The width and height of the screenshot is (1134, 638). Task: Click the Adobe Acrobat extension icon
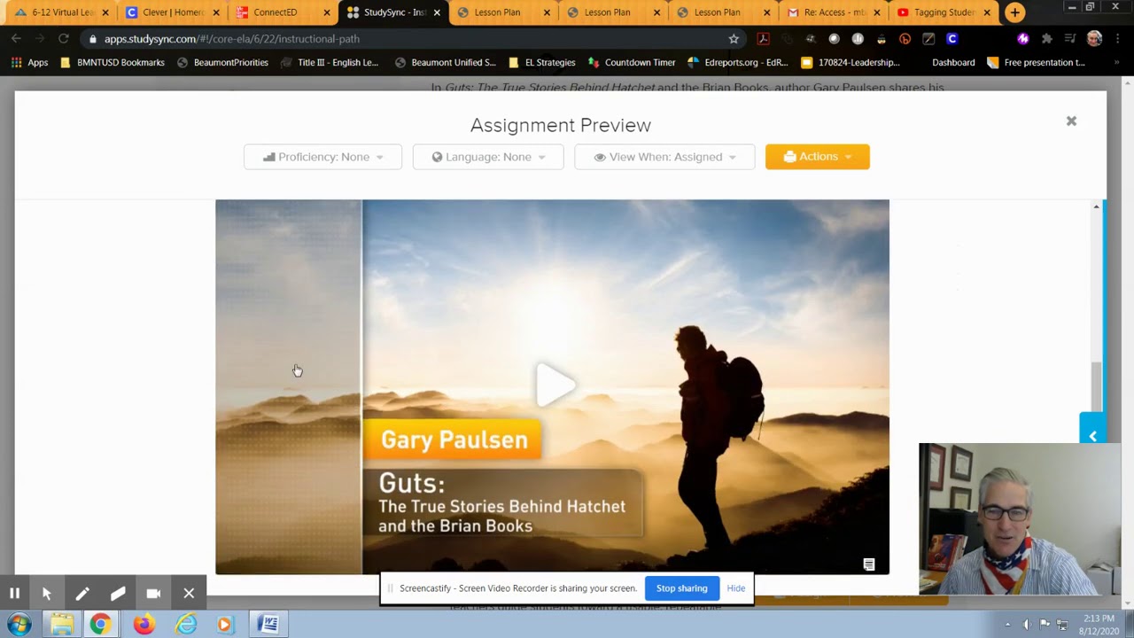click(x=763, y=39)
